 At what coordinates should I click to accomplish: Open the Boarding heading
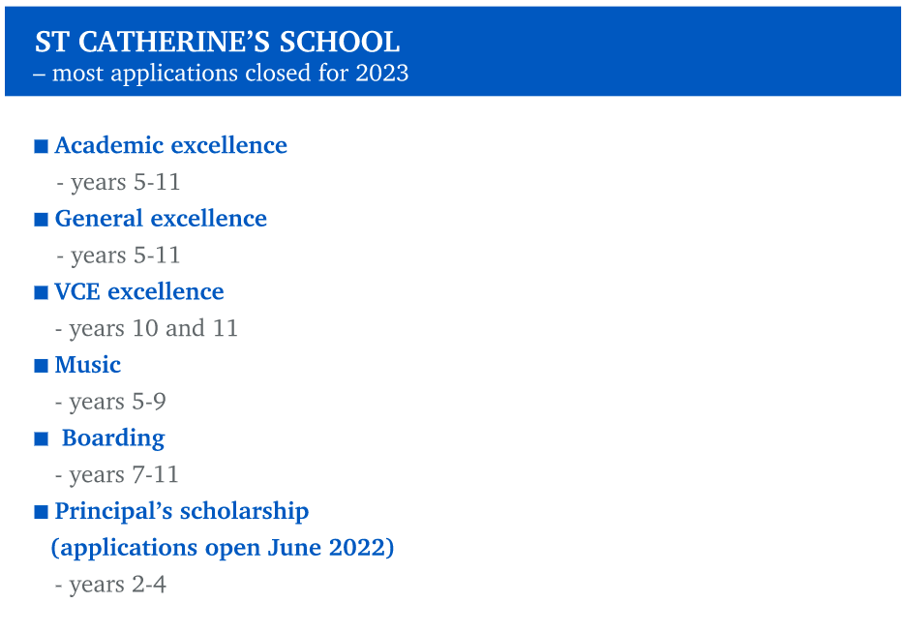click(x=113, y=438)
